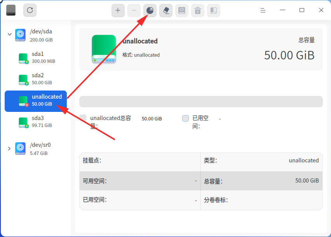Click the minus toolbar button
This screenshot has height=237, width=331.
click(134, 10)
